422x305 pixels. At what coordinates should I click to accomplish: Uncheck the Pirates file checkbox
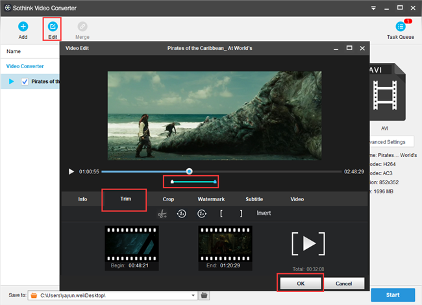click(25, 82)
